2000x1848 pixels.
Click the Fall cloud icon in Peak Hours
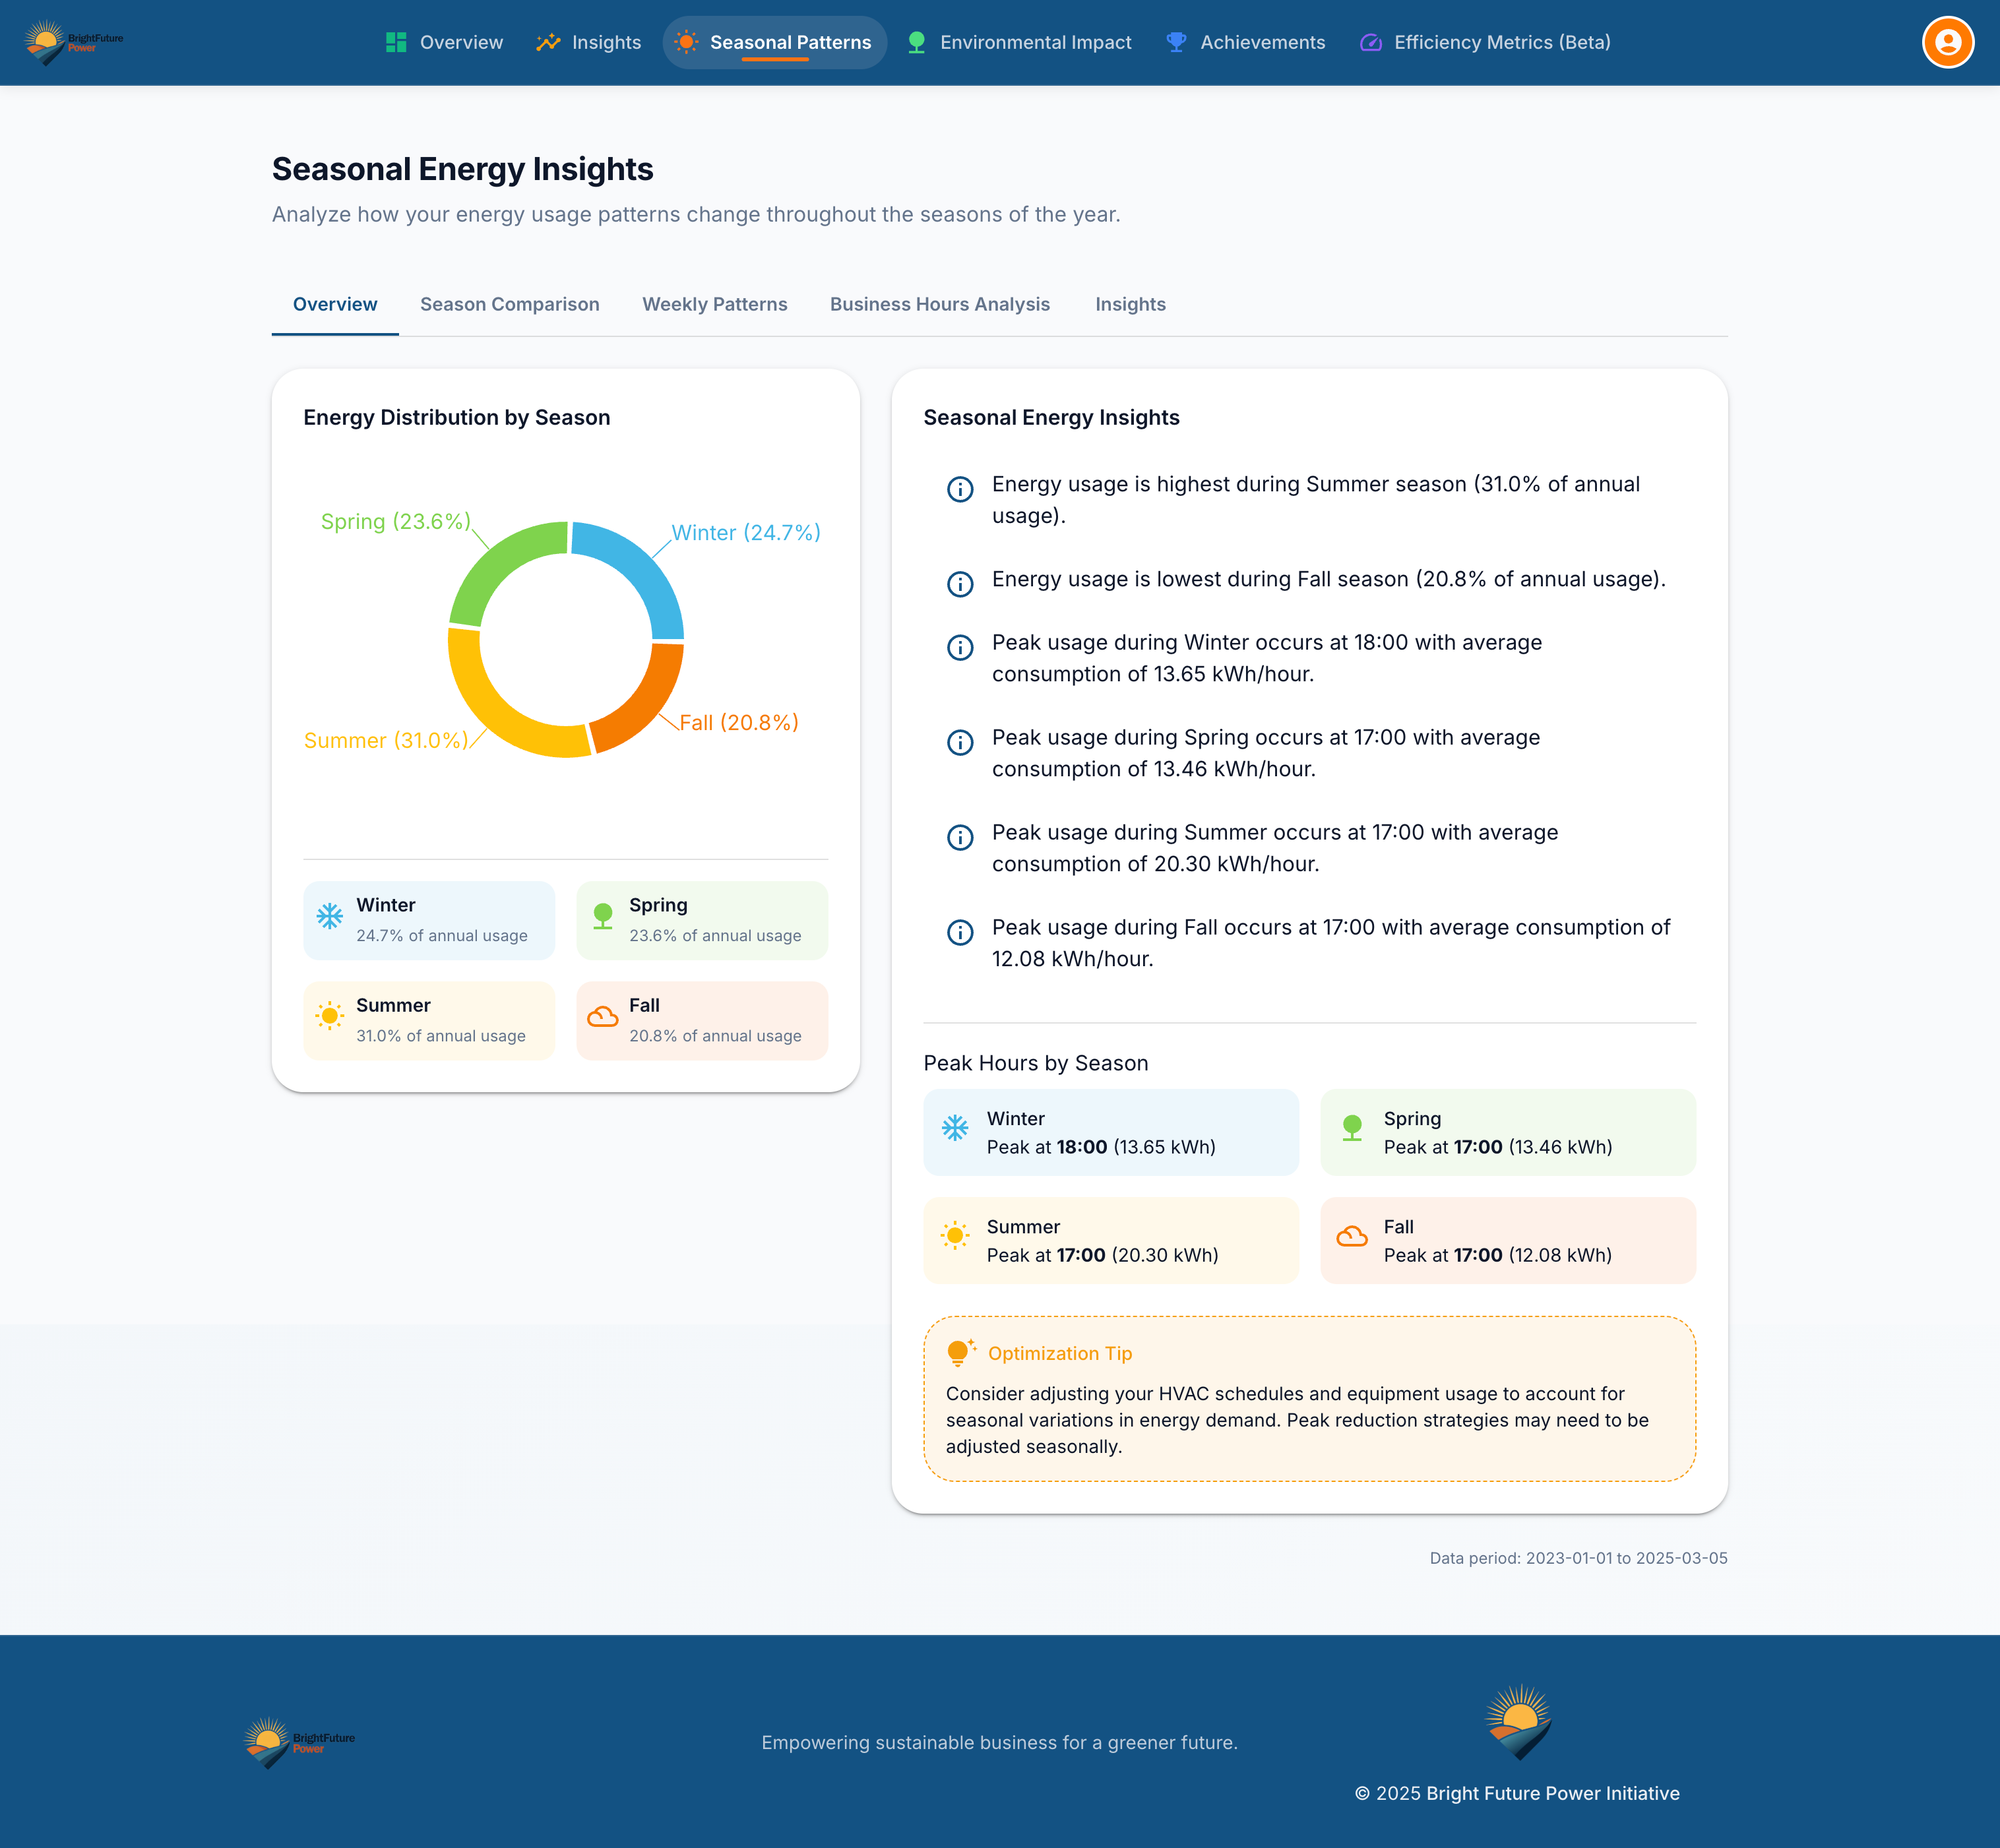1351,1237
